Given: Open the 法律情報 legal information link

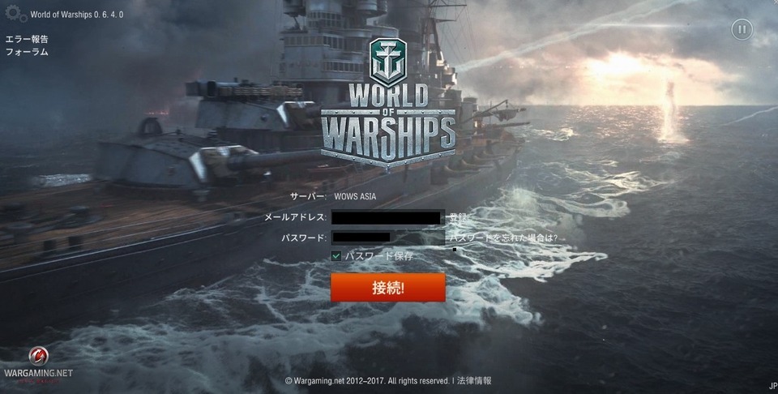Looking at the screenshot, I should click(474, 380).
